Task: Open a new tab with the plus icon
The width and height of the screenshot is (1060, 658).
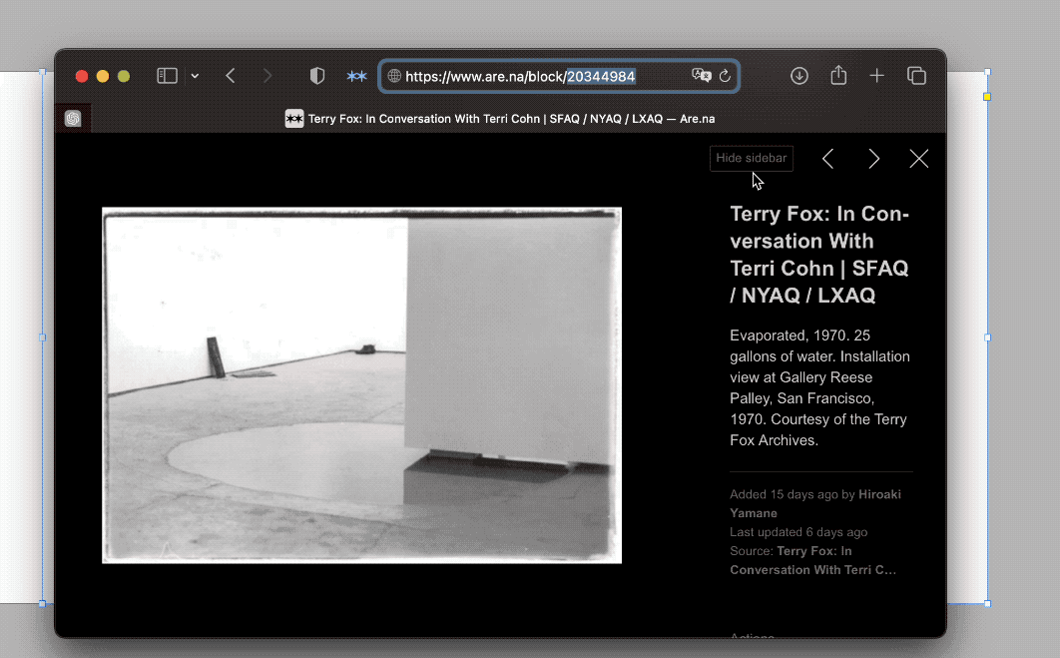Action: point(876,76)
